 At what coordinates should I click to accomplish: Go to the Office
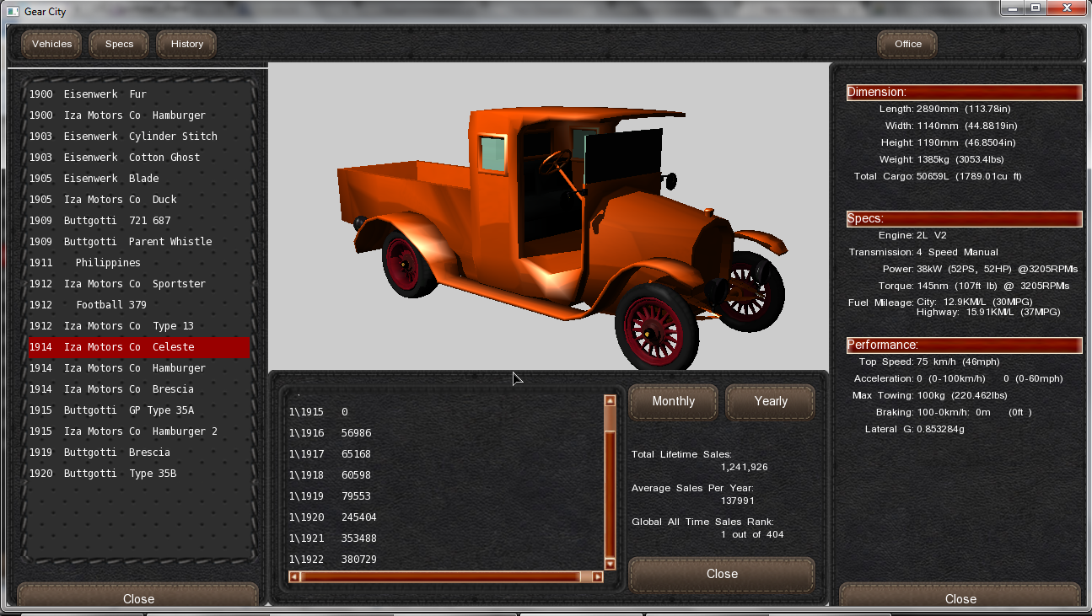click(x=907, y=44)
